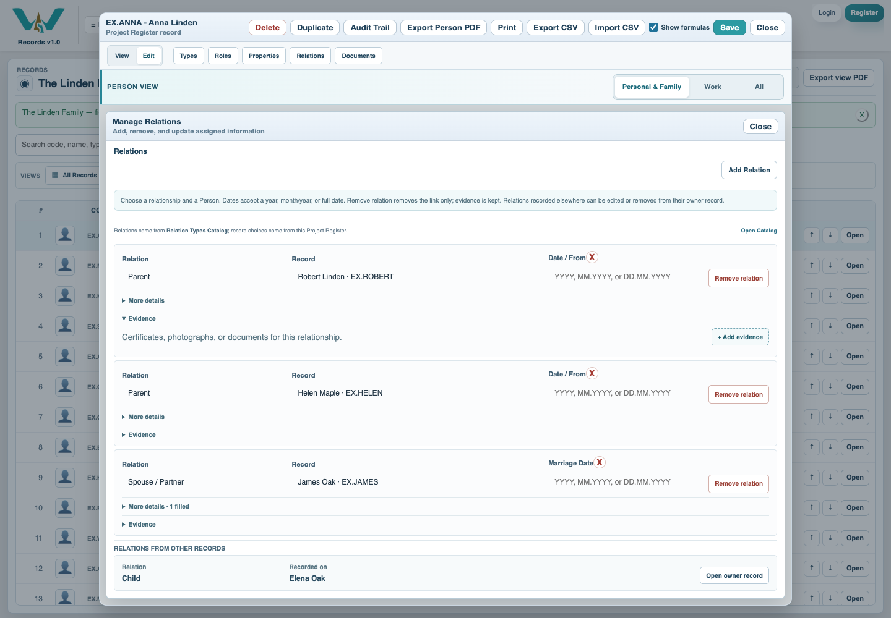Show the All person view

759,87
